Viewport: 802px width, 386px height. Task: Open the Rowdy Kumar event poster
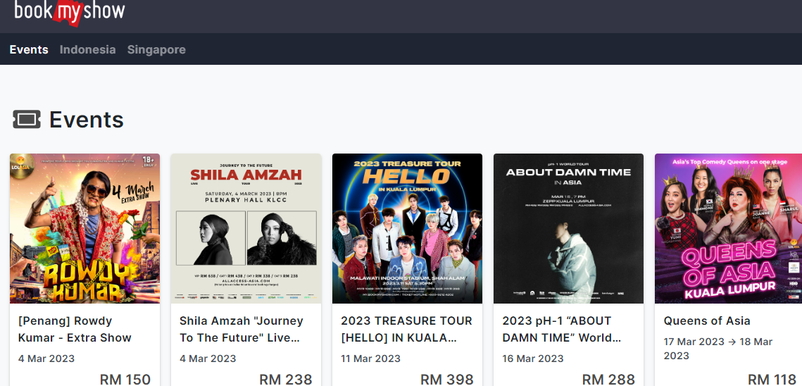pyautogui.click(x=85, y=228)
